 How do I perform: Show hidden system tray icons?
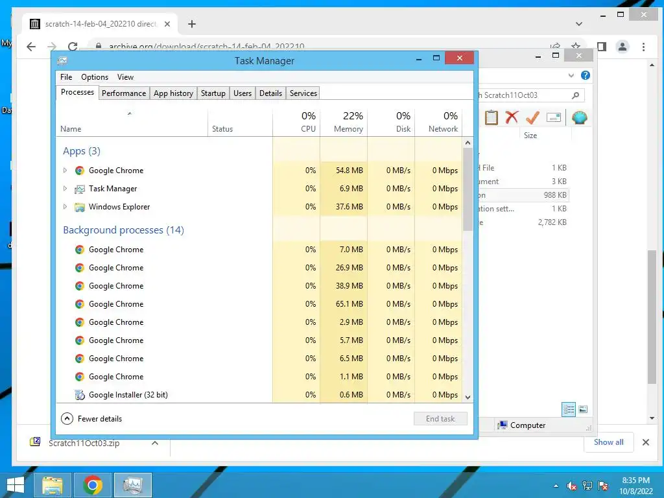pyautogui.click(x=556, y=486)
